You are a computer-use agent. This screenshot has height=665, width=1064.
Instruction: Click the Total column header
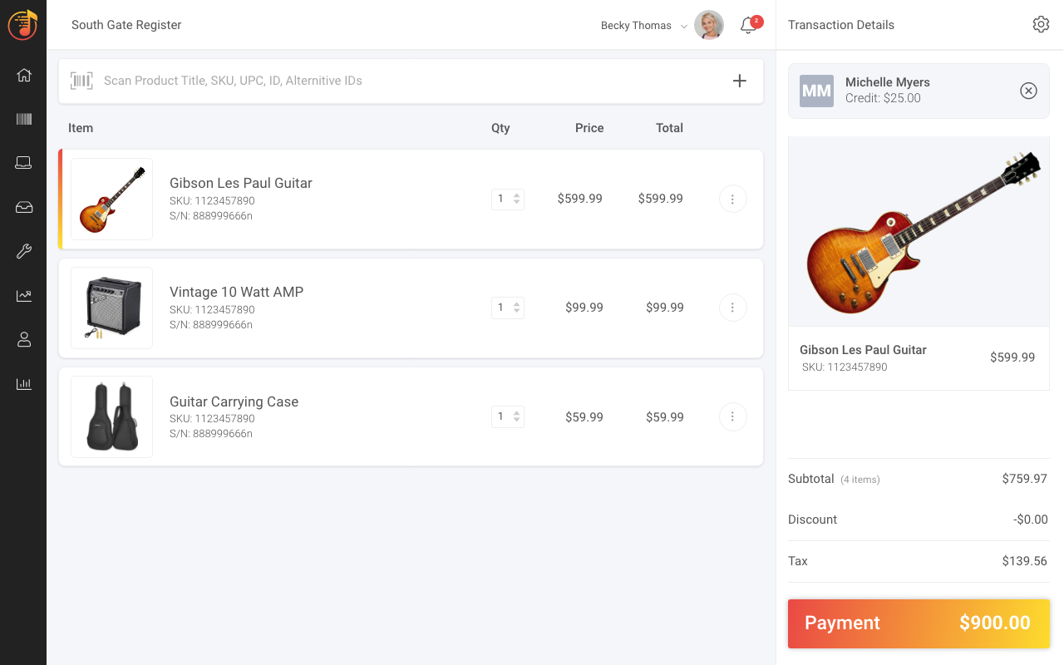[x=669, y=128]
